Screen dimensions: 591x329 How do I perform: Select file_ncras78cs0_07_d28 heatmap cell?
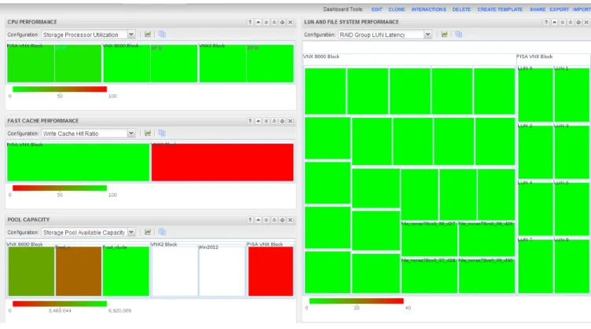click(429, 276)
